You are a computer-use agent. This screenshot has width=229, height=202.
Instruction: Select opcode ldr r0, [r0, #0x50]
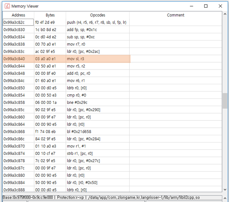tap(82, 183)
